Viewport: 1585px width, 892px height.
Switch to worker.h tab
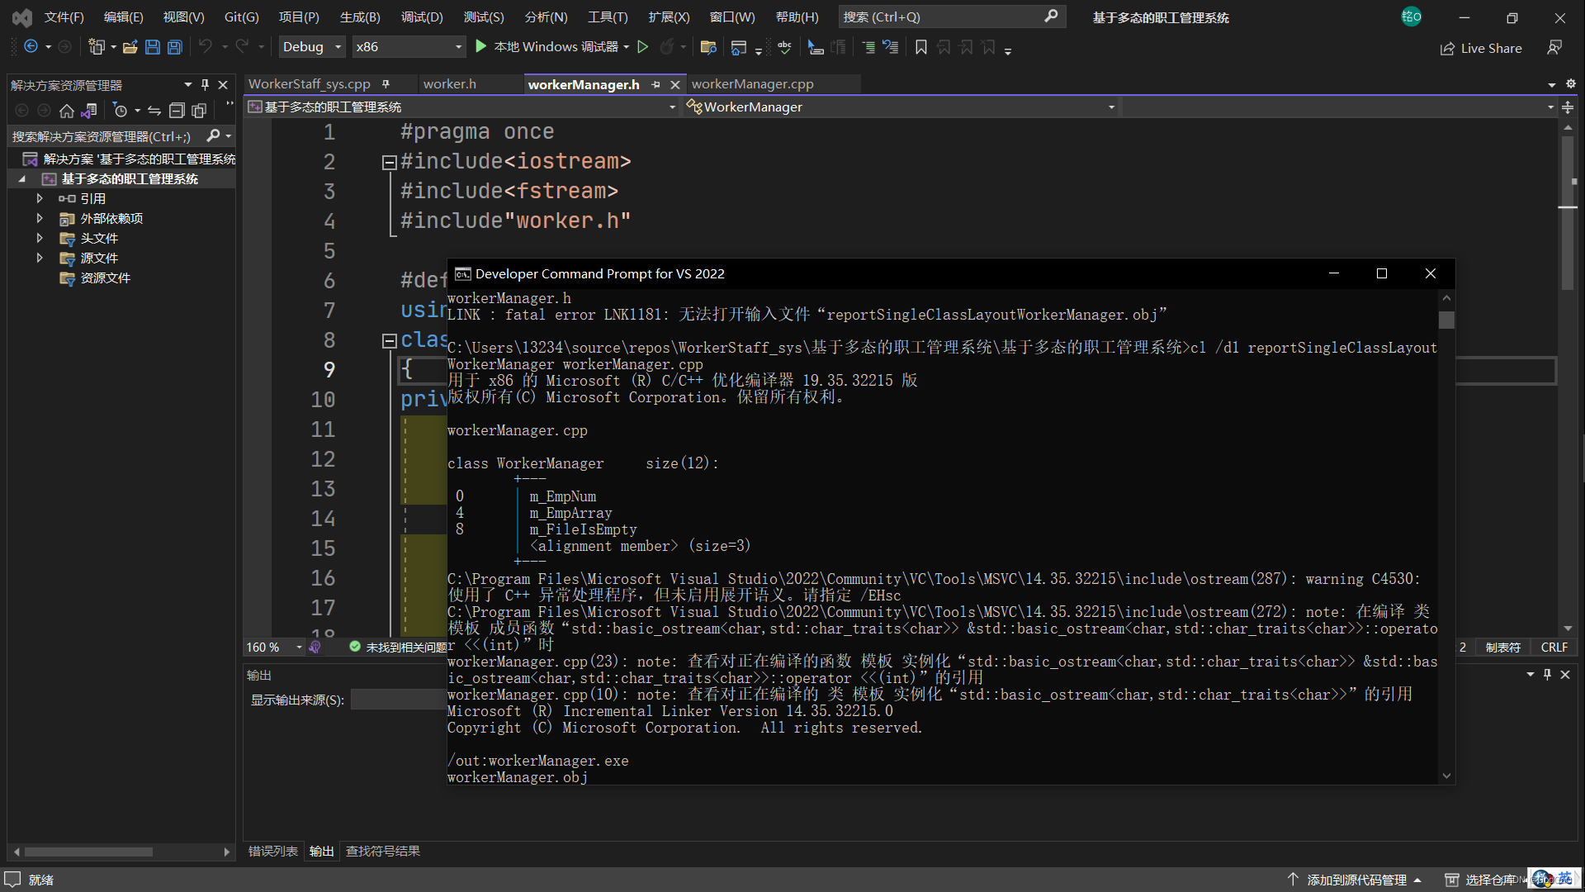(x=450, y=83)
